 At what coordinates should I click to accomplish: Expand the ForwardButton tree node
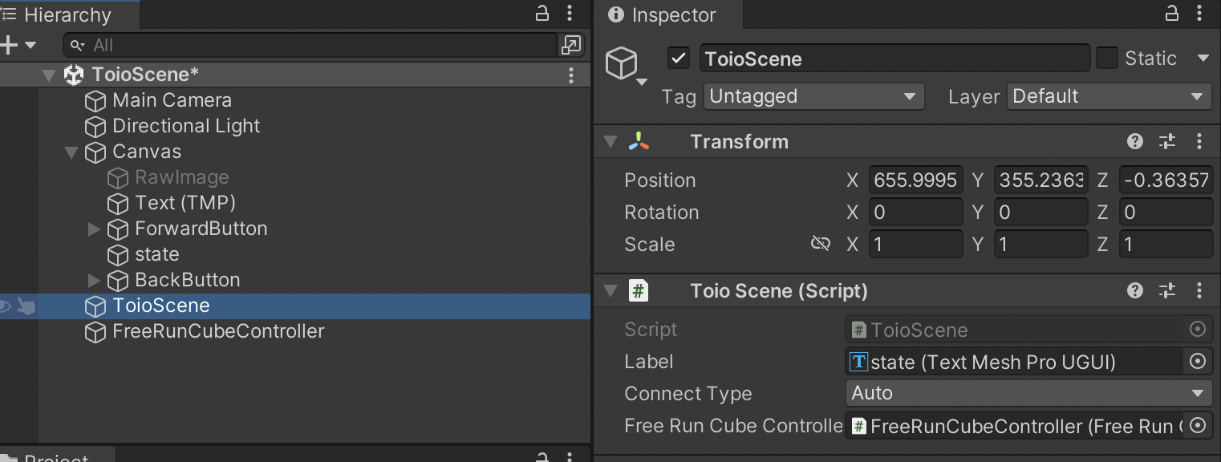point(94,229)
